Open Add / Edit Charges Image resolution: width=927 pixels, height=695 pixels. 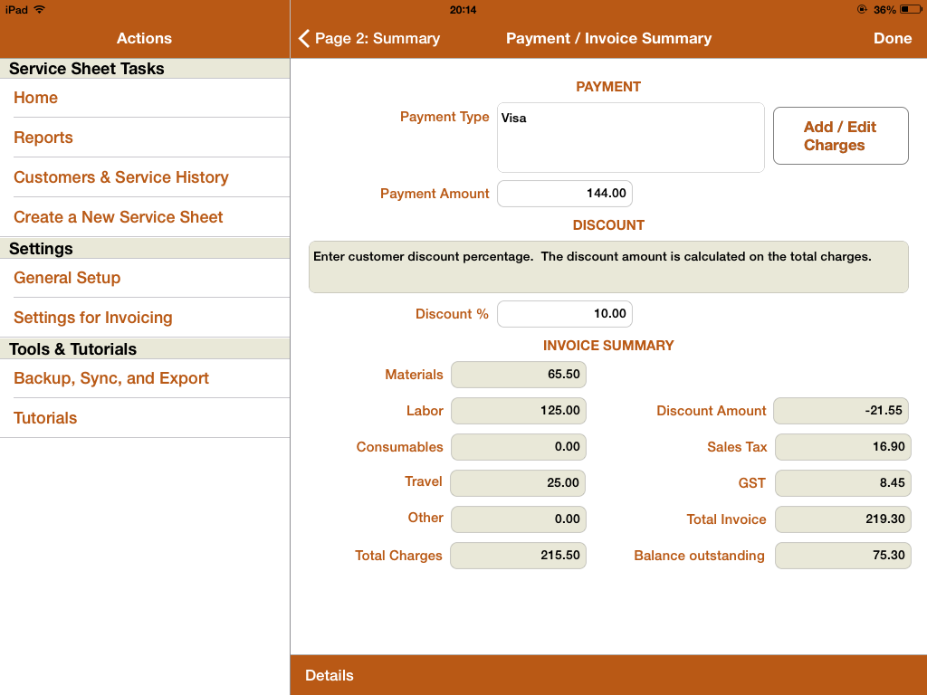pyautogui.click(x=840, y=136)
